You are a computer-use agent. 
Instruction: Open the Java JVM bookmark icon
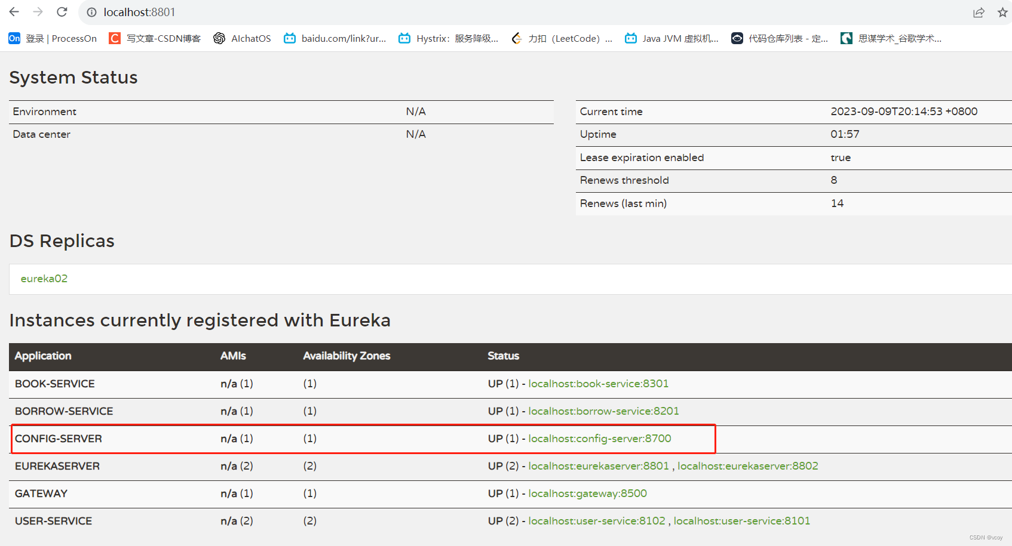tap(631, 38)
